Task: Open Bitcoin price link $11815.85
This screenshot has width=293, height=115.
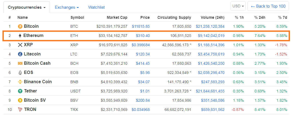Action: [140, 26]
